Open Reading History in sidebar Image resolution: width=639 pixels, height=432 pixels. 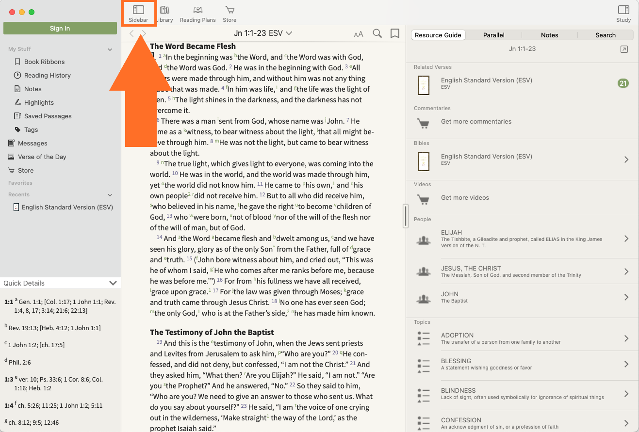48,75
